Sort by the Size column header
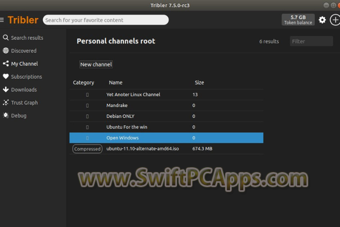The image size is (340, 227). (199, 83)
